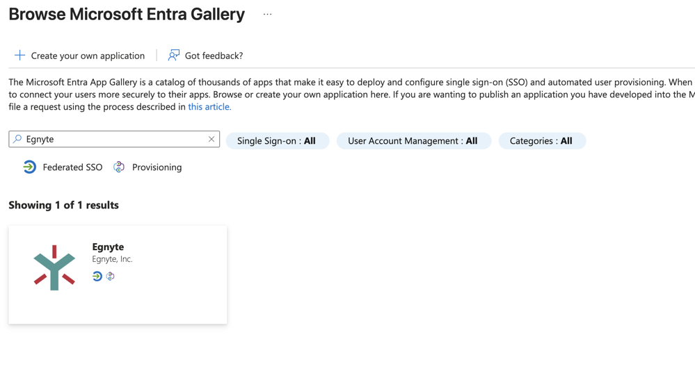The image size is (695, 371).
Task: Click the Provisioning legend label
Action: click(x=157, y=167)
